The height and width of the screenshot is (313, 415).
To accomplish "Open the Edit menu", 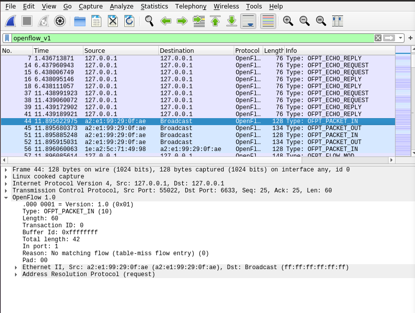I will coord(28,6).
